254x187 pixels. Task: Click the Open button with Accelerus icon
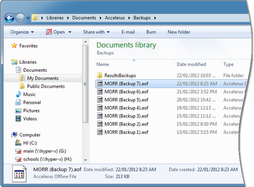click(x=55, y=32)
